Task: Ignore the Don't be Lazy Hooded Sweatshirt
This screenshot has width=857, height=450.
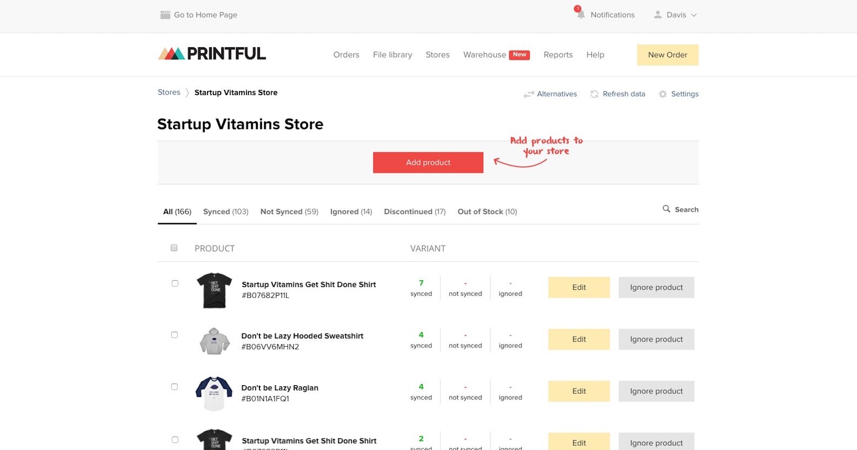Action: (656, 339)
